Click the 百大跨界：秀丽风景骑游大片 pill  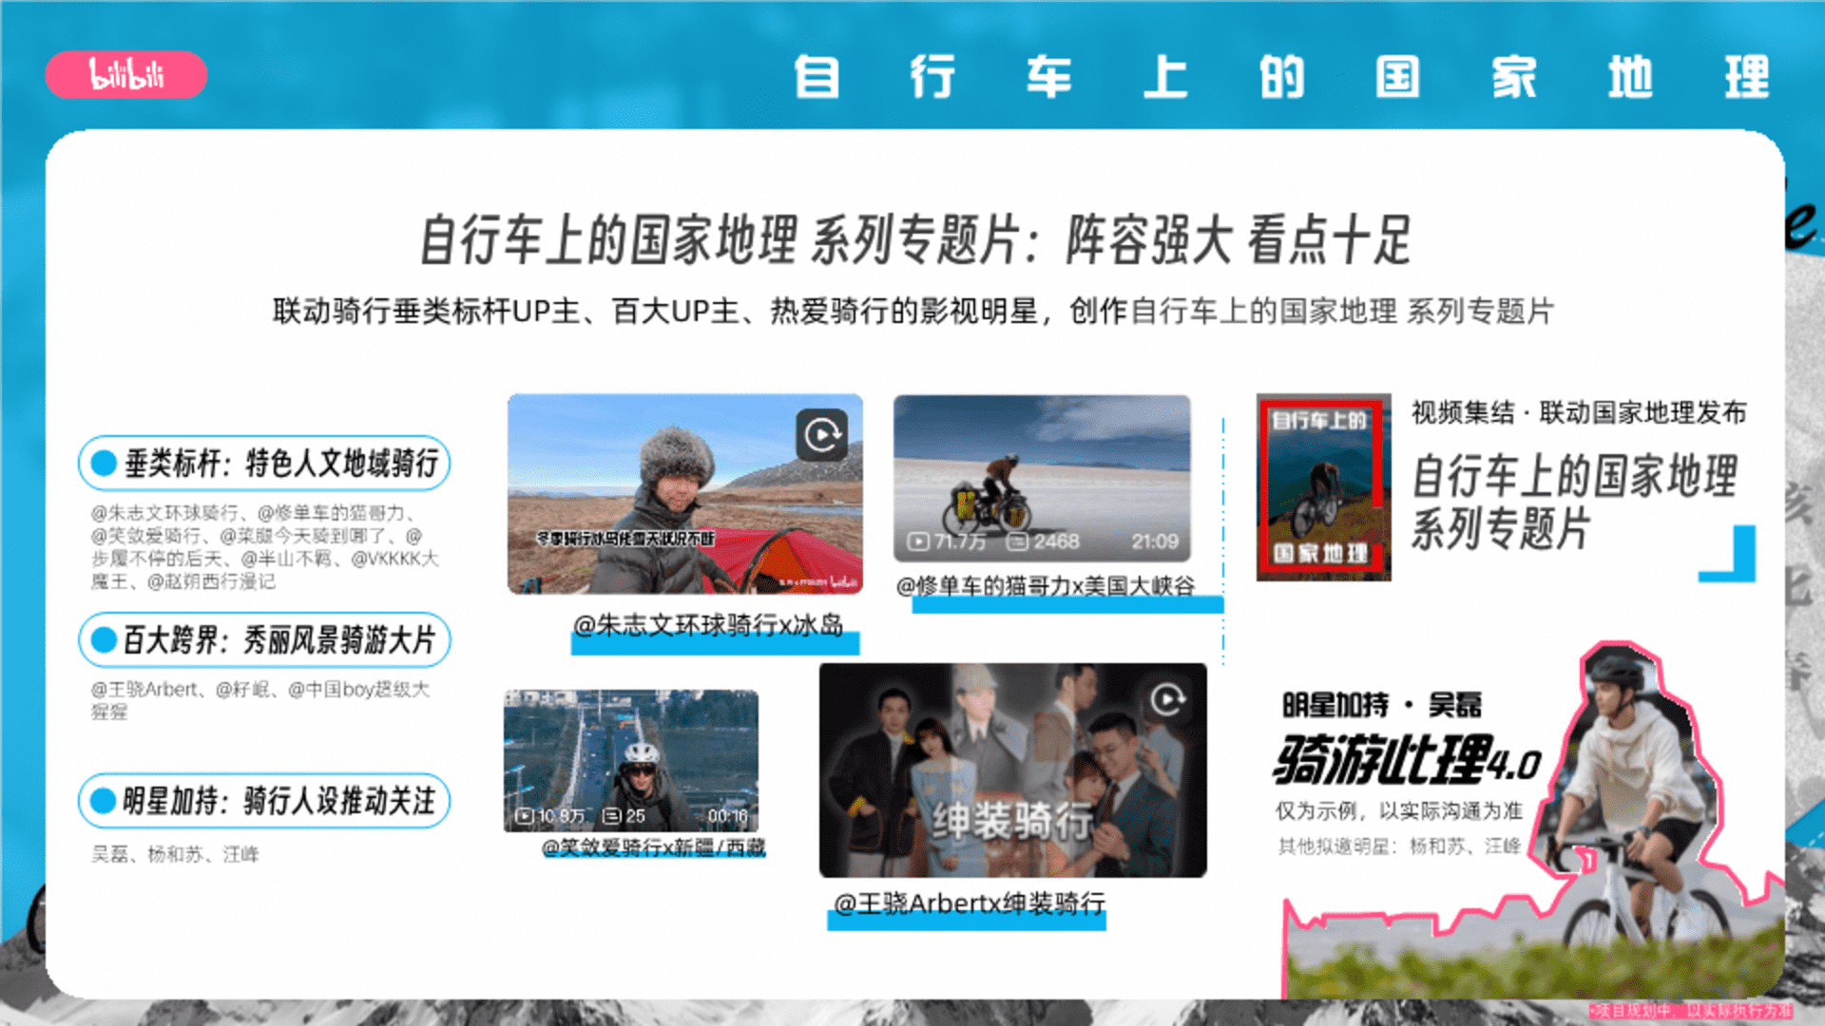coord(264,639)
